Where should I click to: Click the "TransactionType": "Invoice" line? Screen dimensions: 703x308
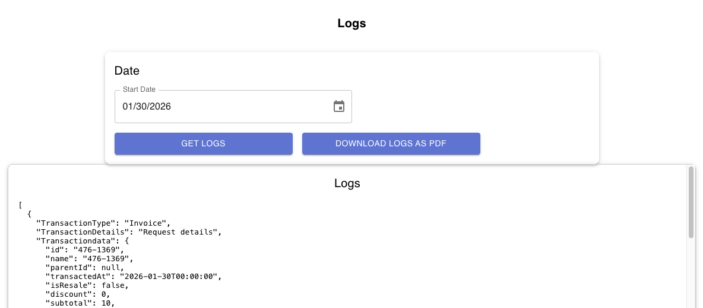click(104, 223)
